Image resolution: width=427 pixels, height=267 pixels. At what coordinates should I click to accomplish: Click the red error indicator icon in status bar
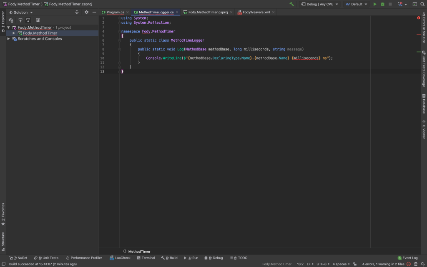[409, 264]
